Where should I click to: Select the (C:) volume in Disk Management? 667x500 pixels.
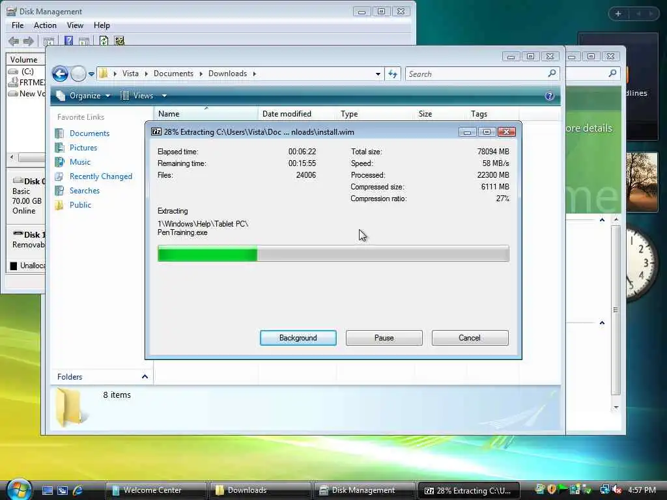pyautogui.click(x=26, y=72)
